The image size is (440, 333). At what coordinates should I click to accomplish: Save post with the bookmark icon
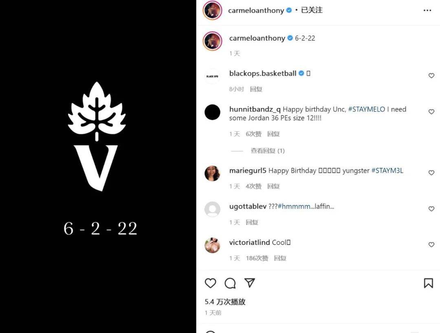click(428, 283)
